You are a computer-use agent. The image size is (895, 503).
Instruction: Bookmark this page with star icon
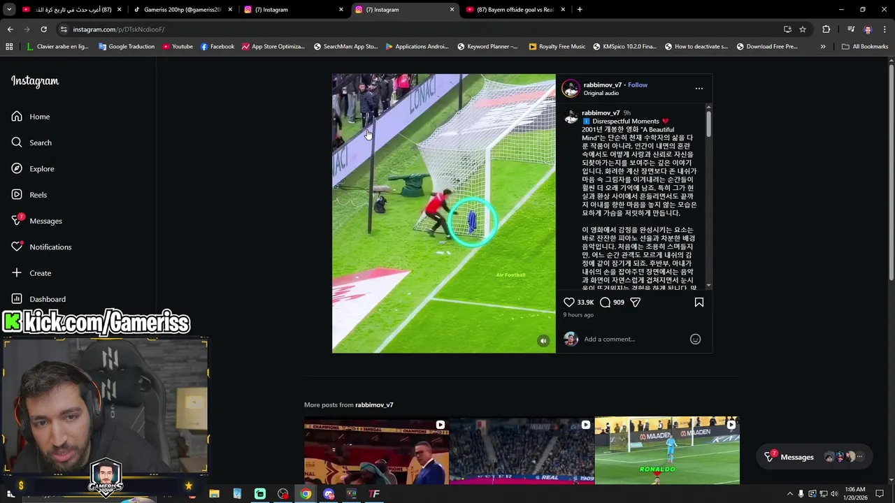click(x=803, y=29)
